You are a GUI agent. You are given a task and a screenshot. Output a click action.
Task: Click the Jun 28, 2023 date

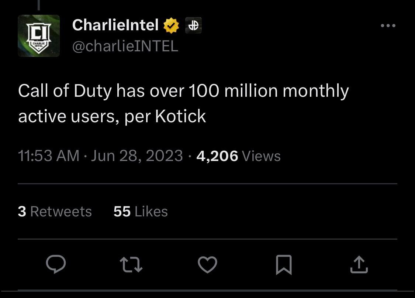(137, 156)
